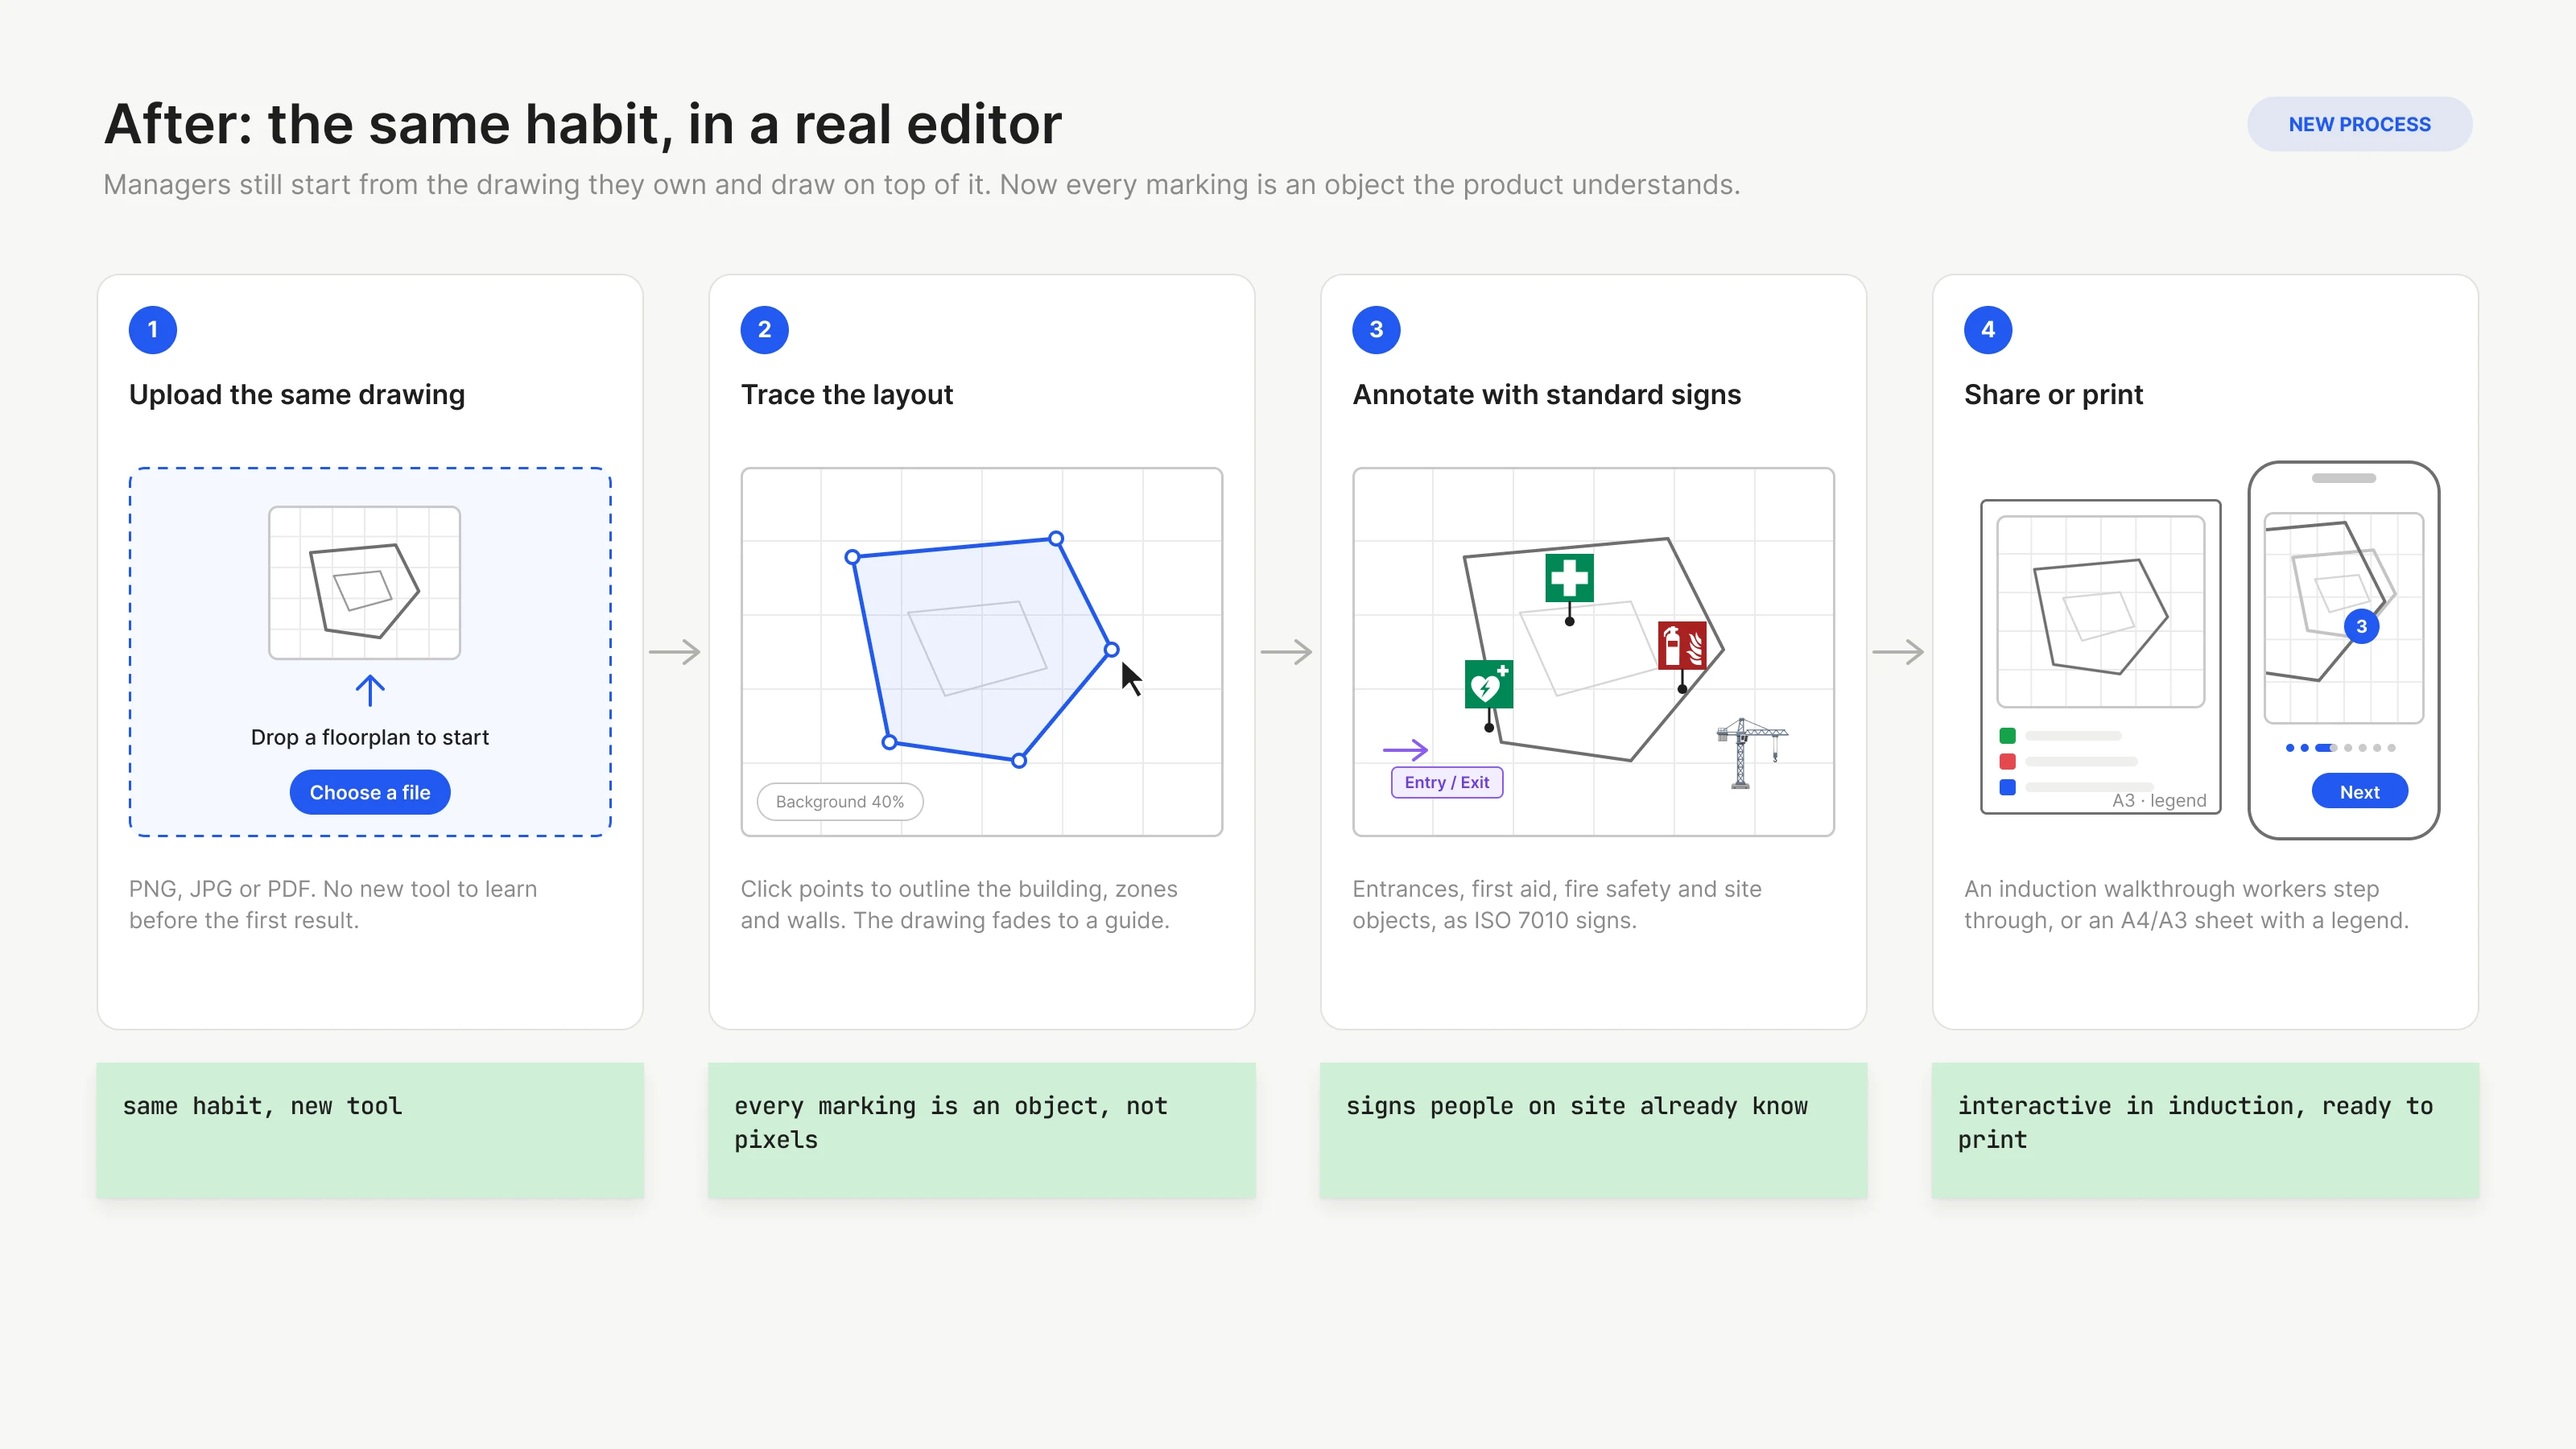Click the 'Trace the layout' heading
The width and height of the screenshot is (2576, 1449).
pyautogui.click(x=846, y=394)
